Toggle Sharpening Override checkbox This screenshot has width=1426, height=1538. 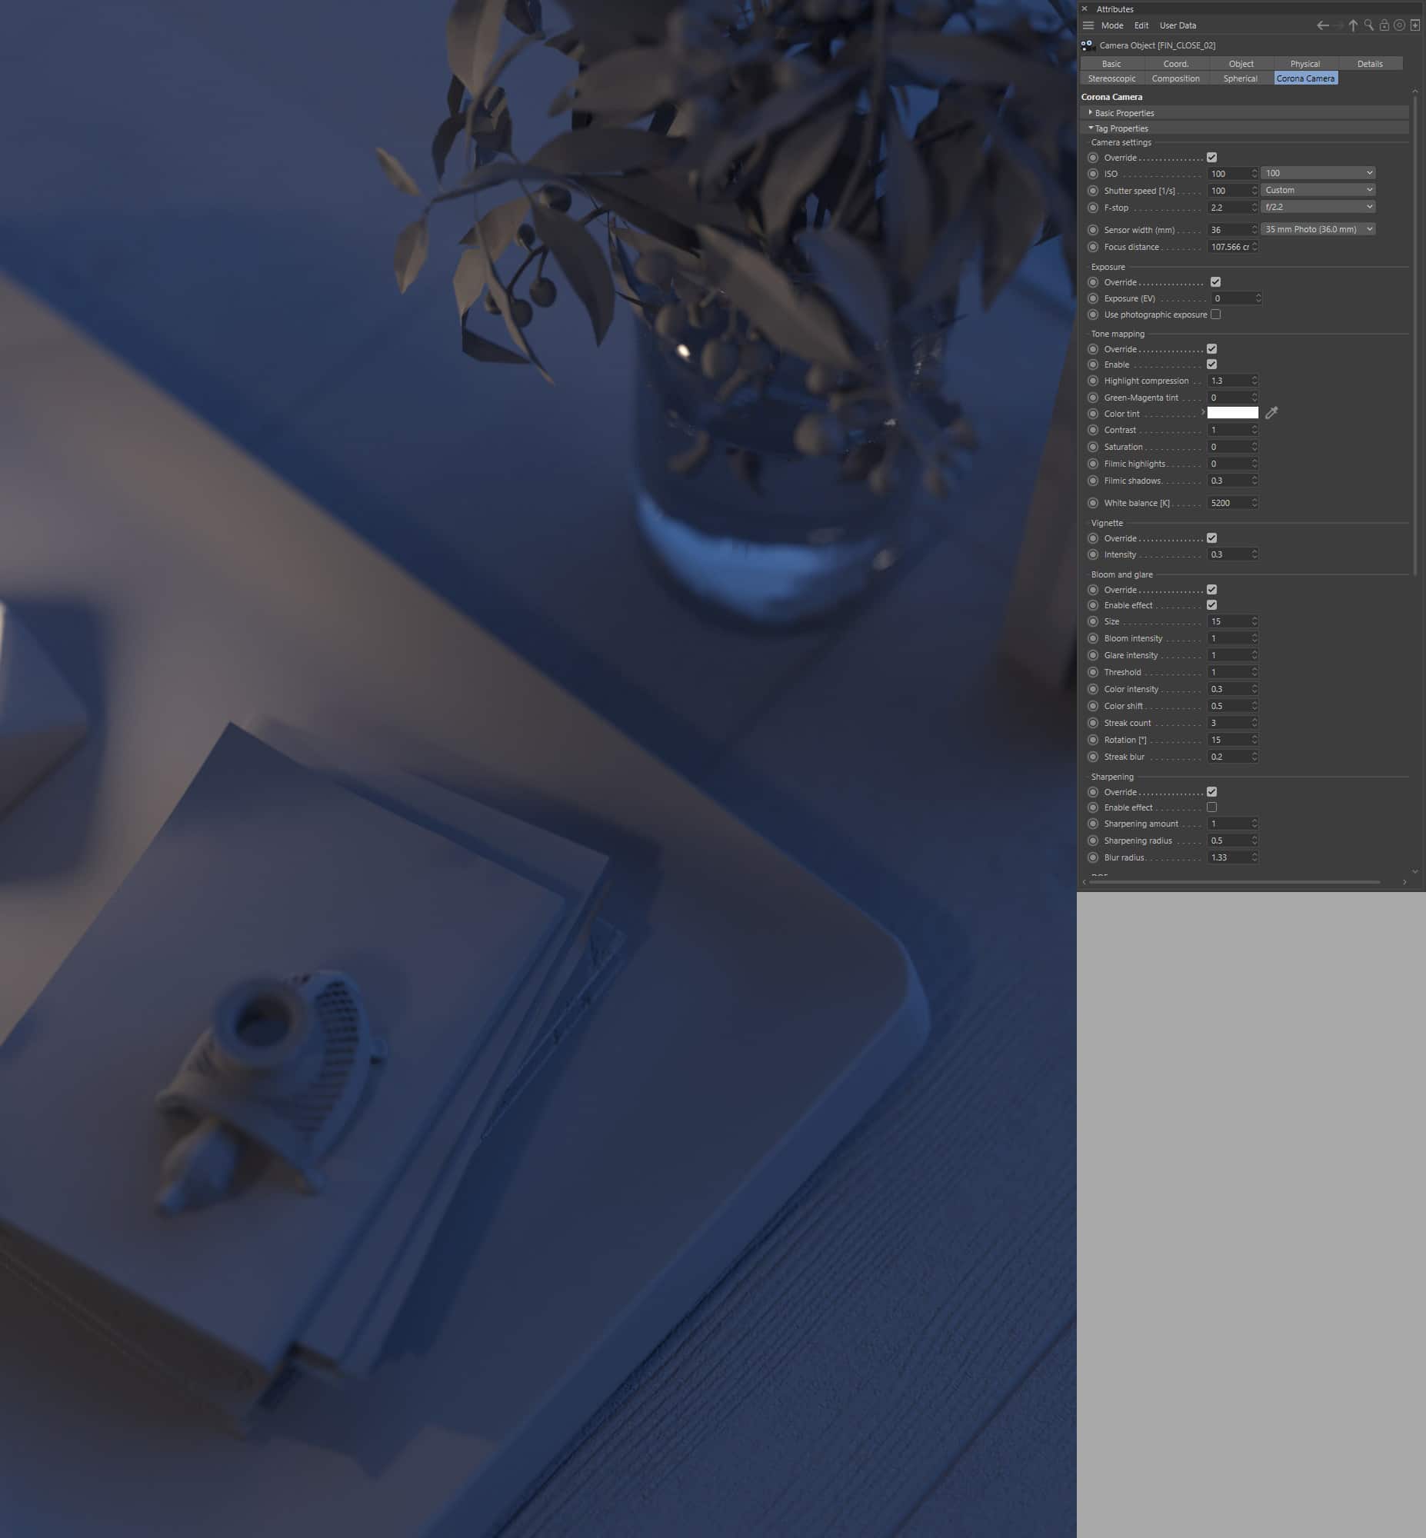(x=1211, y=792)
